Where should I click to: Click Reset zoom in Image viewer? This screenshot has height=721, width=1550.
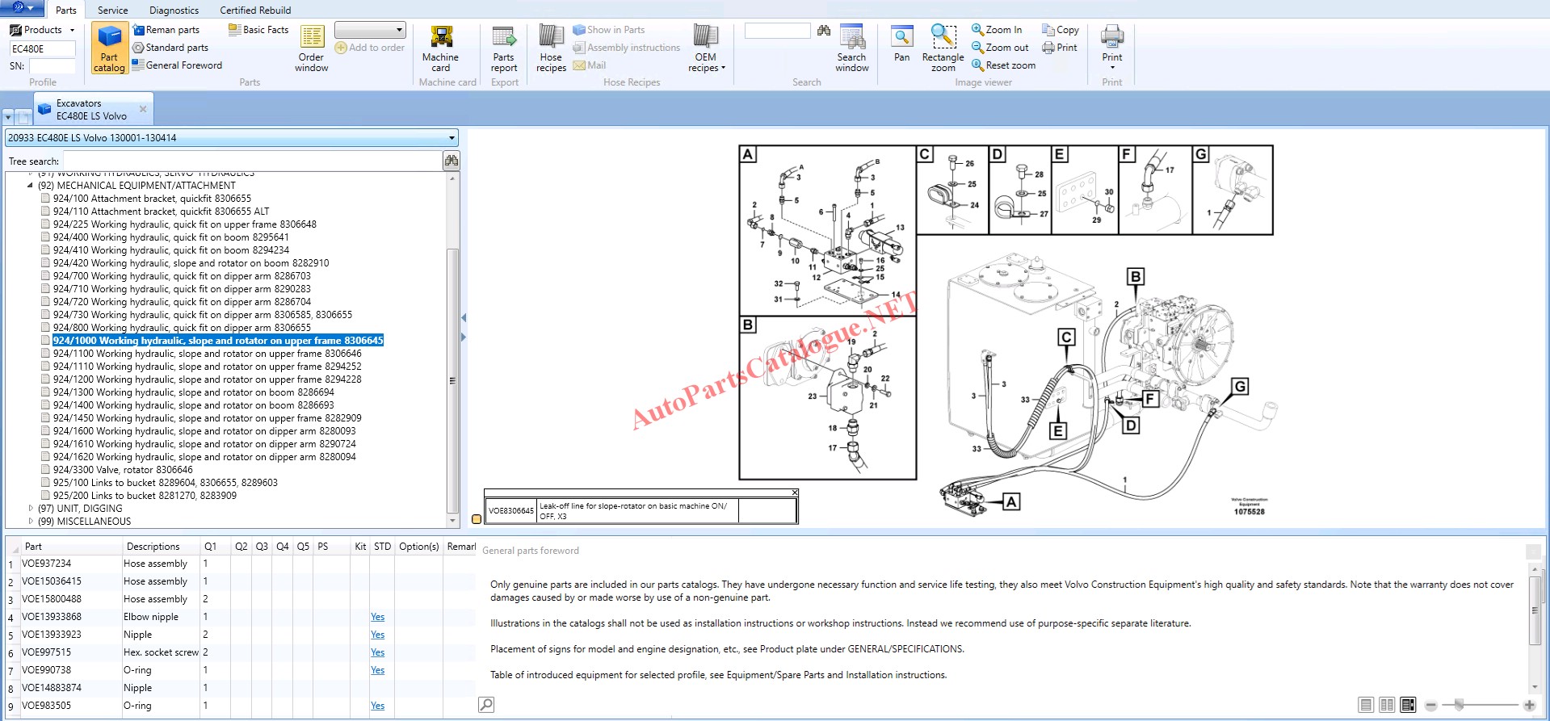[1003, 65]
